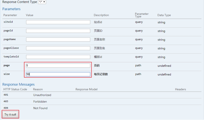Screen dimensions: 204x120
Task: Focus the pageId value text box
Action: click(58, 31)
